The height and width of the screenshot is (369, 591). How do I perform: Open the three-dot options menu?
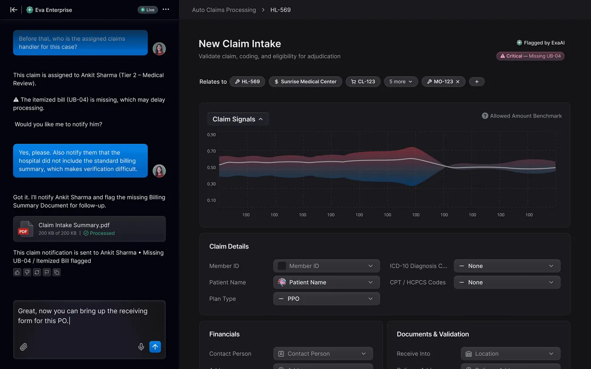(x=166, y=9)
